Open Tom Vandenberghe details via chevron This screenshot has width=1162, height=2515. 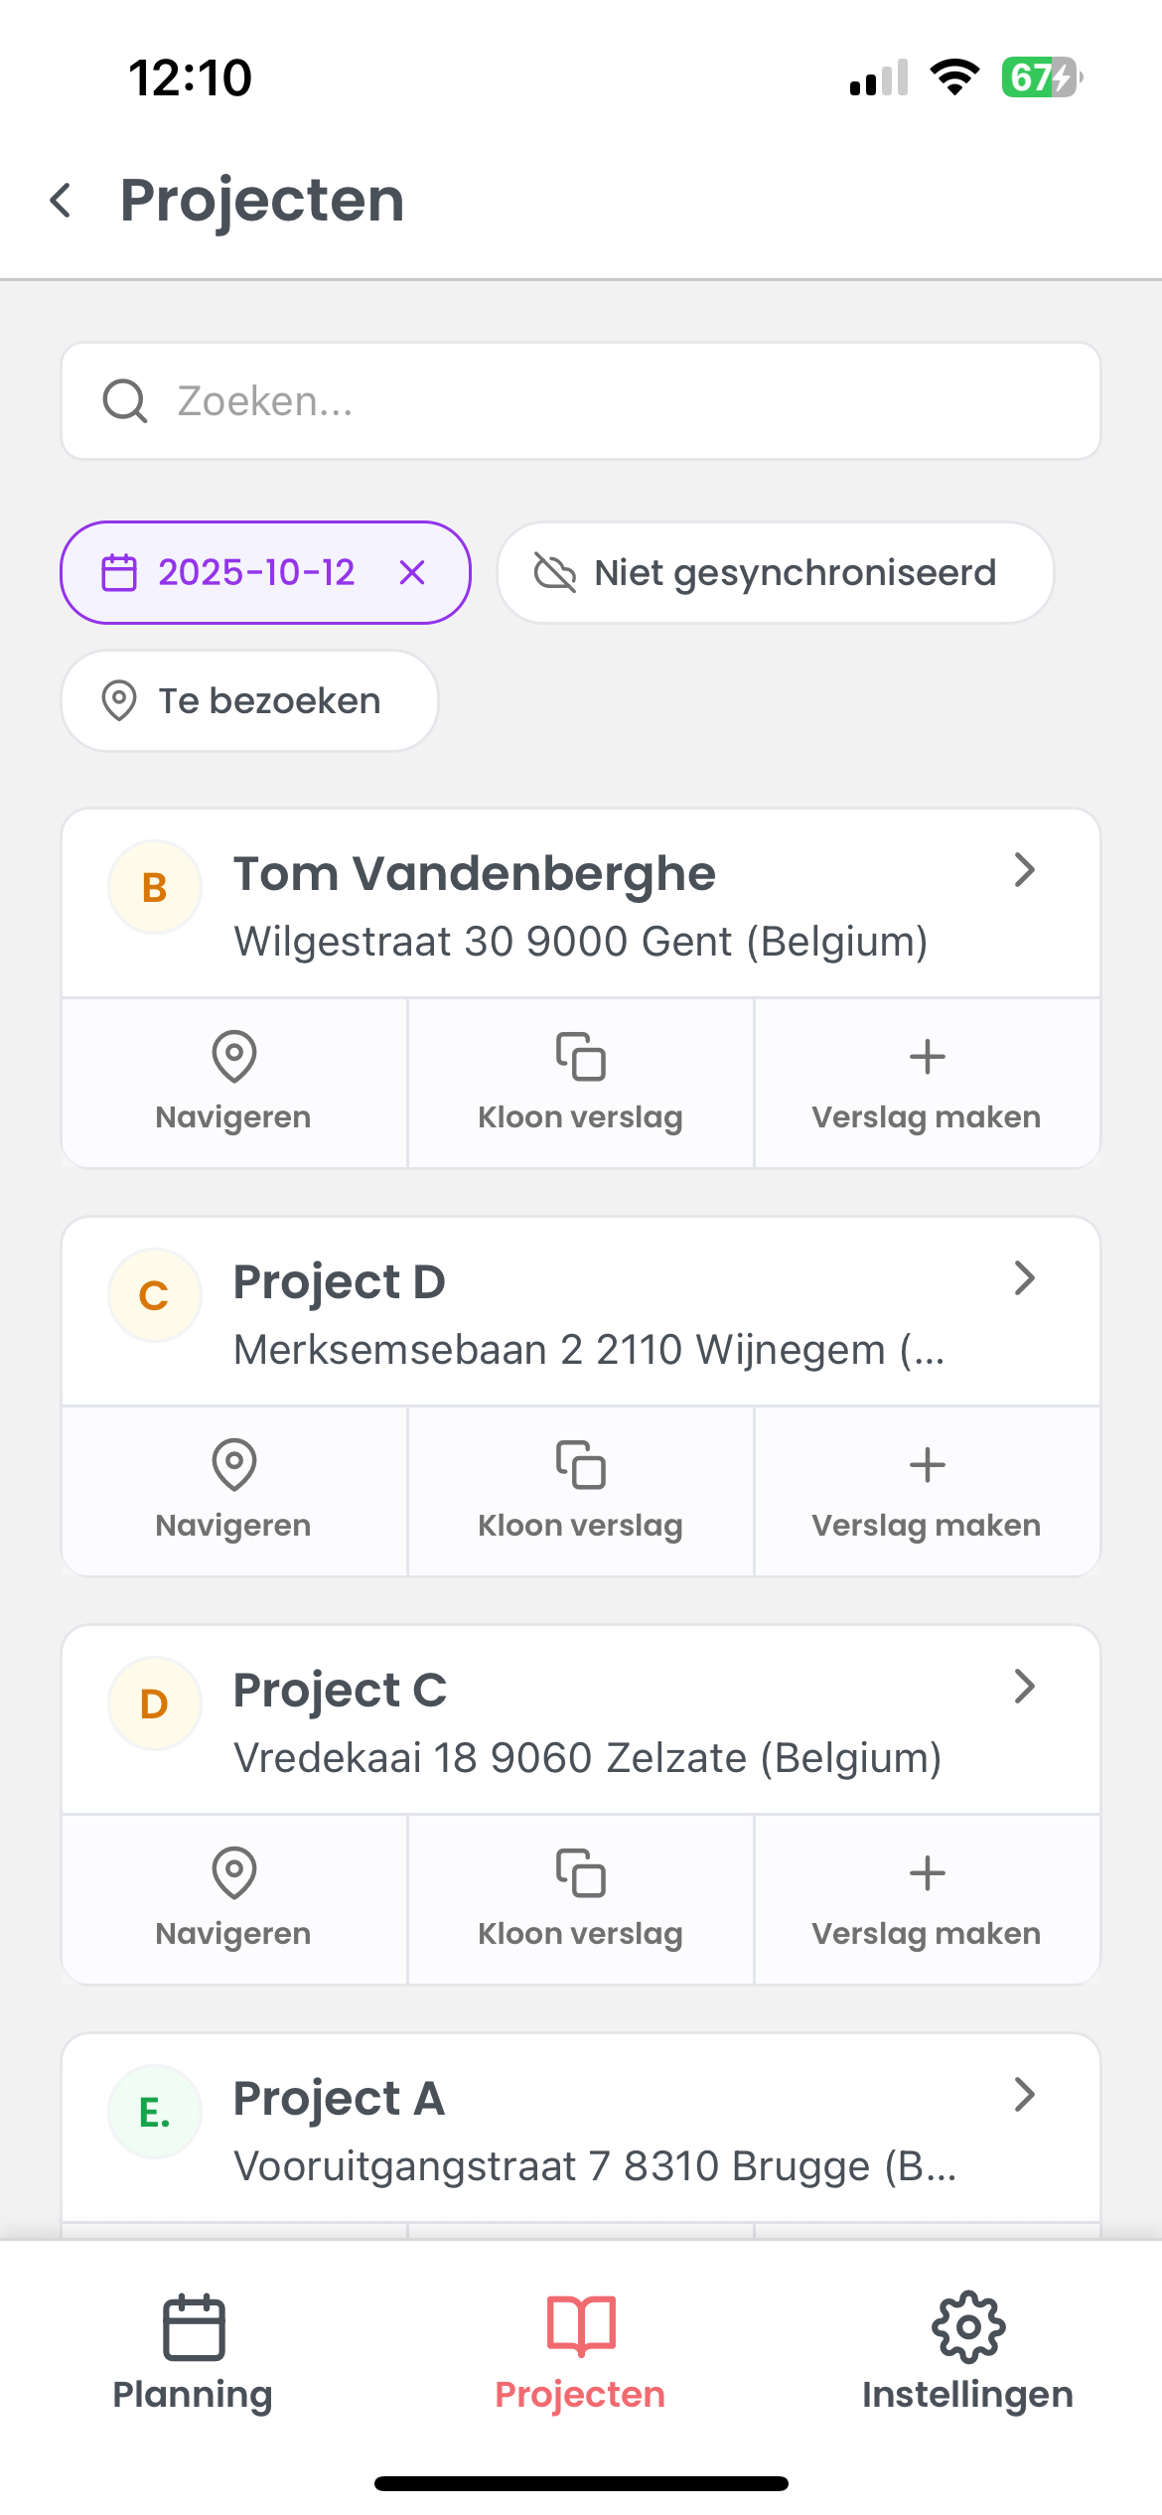click(x=1025, y=870)
